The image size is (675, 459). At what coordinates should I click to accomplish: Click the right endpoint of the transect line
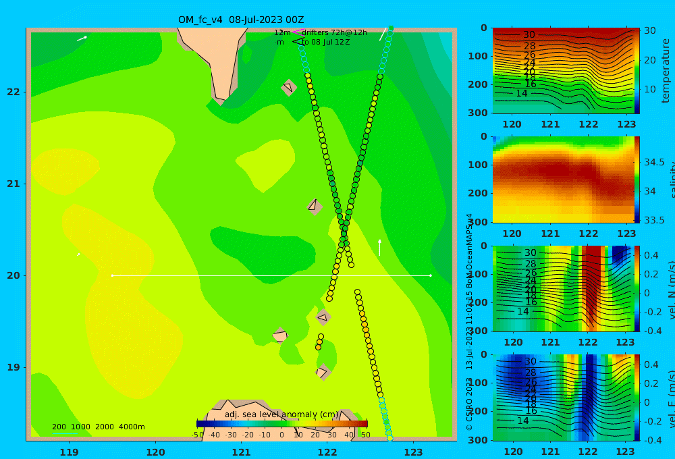pyautogui.click(x=431, y=275)
